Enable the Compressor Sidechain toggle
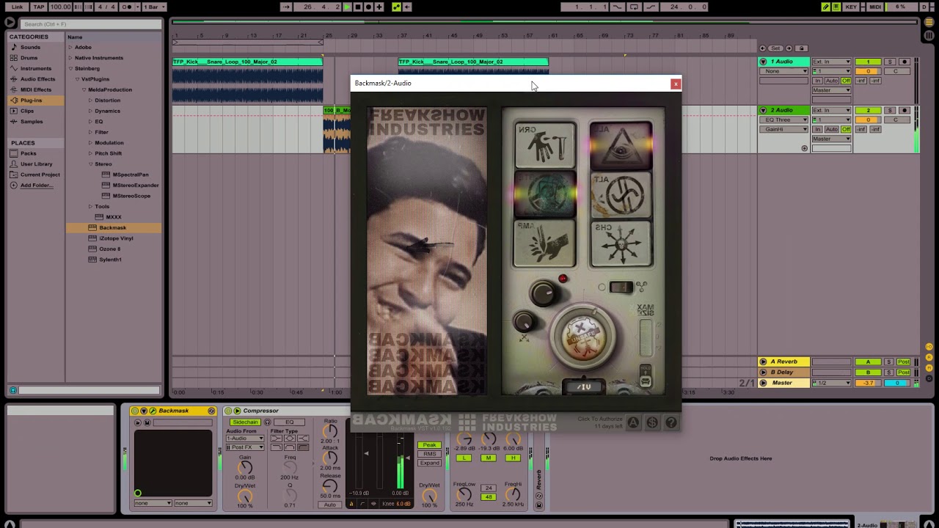Viewport: 939px width, 528px height. [x=245, y=422]
